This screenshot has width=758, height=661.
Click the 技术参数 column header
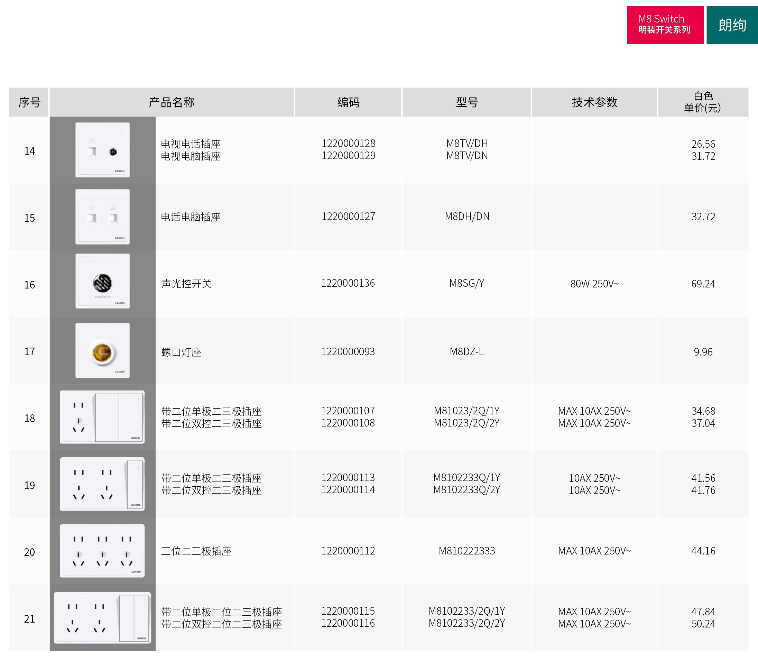pyautogui.click(x=594, y=102)
